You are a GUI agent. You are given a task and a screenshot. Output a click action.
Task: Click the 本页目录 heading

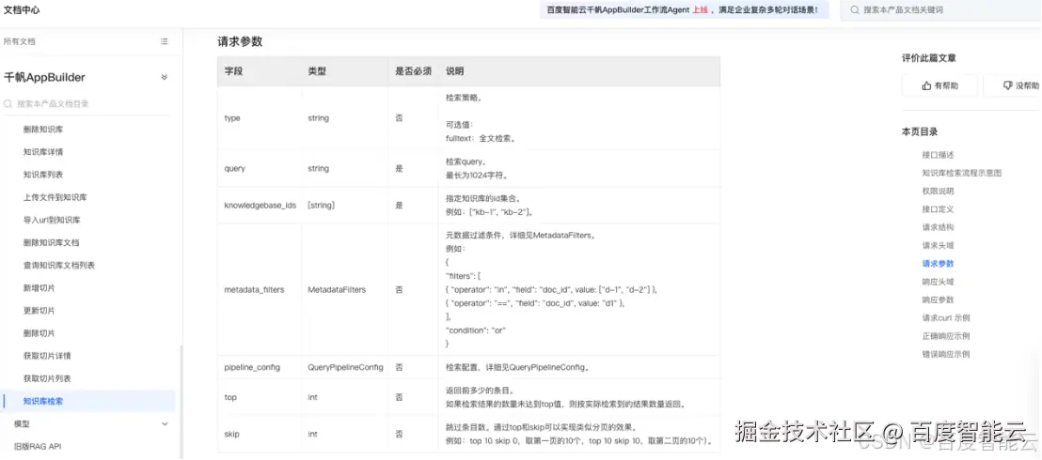pos(920,132)
